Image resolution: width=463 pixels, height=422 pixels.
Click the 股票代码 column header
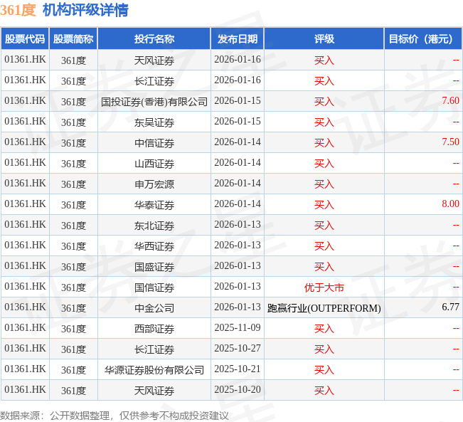click(25, 38)
